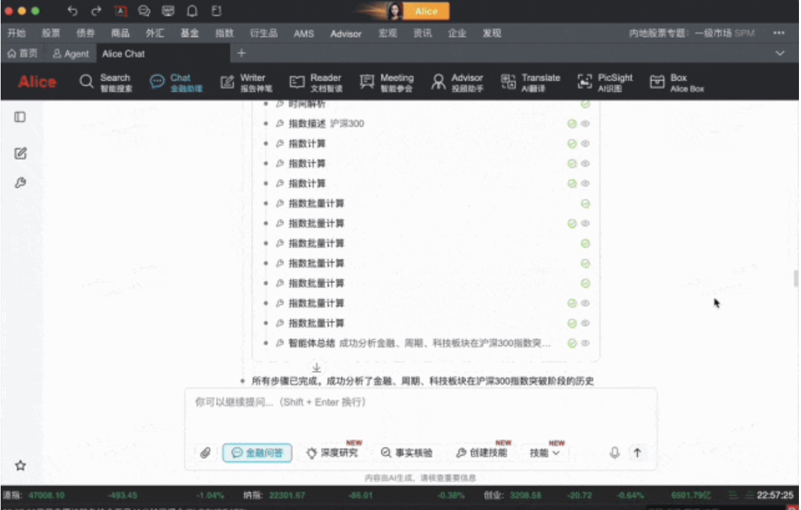Open the Writer 报告神笔 tool
Screen dimensions: 801x510
(x=246, y=82)
